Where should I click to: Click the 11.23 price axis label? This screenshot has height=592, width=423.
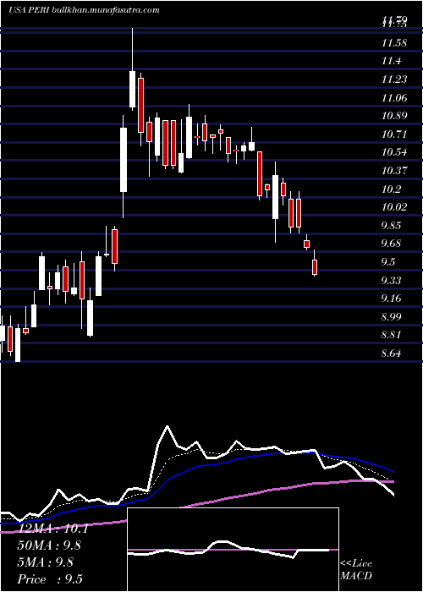pos(394,79)
